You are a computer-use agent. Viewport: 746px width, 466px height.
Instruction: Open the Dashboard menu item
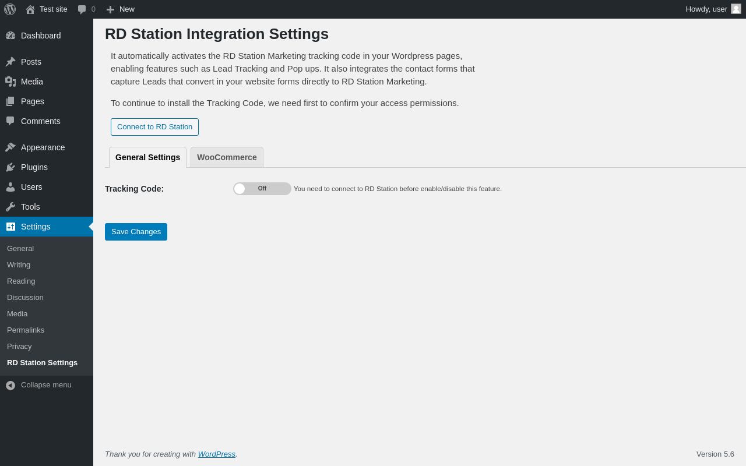pyautogui.click(x=47, y=36)
